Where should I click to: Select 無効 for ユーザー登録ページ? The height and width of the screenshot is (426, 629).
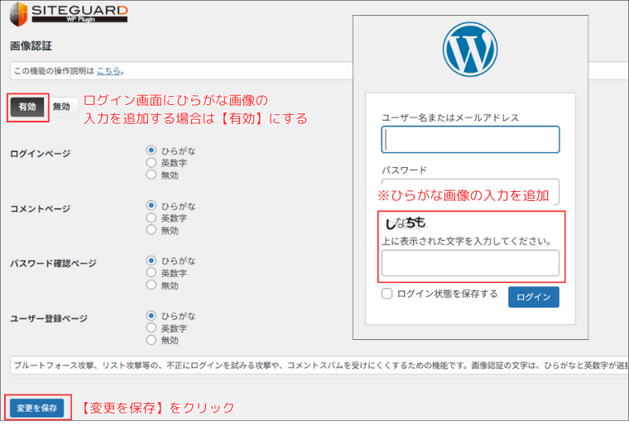[151, 340]
